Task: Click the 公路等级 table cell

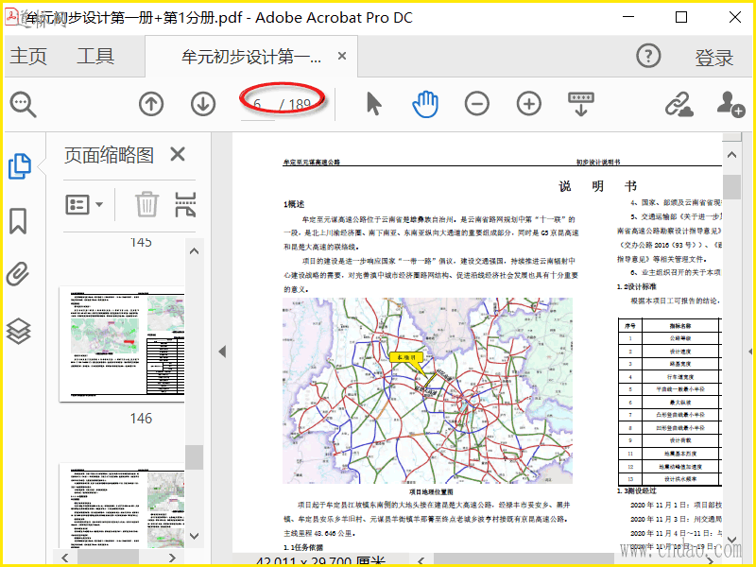Action: pos(679,338)
